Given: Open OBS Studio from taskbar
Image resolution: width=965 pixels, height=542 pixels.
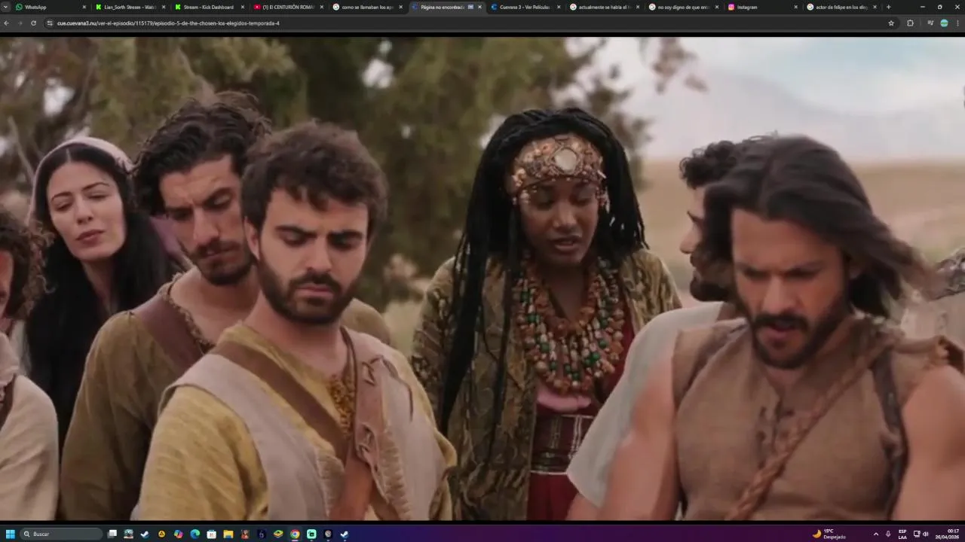Looking at the screenshot, I should pos(328,534).
